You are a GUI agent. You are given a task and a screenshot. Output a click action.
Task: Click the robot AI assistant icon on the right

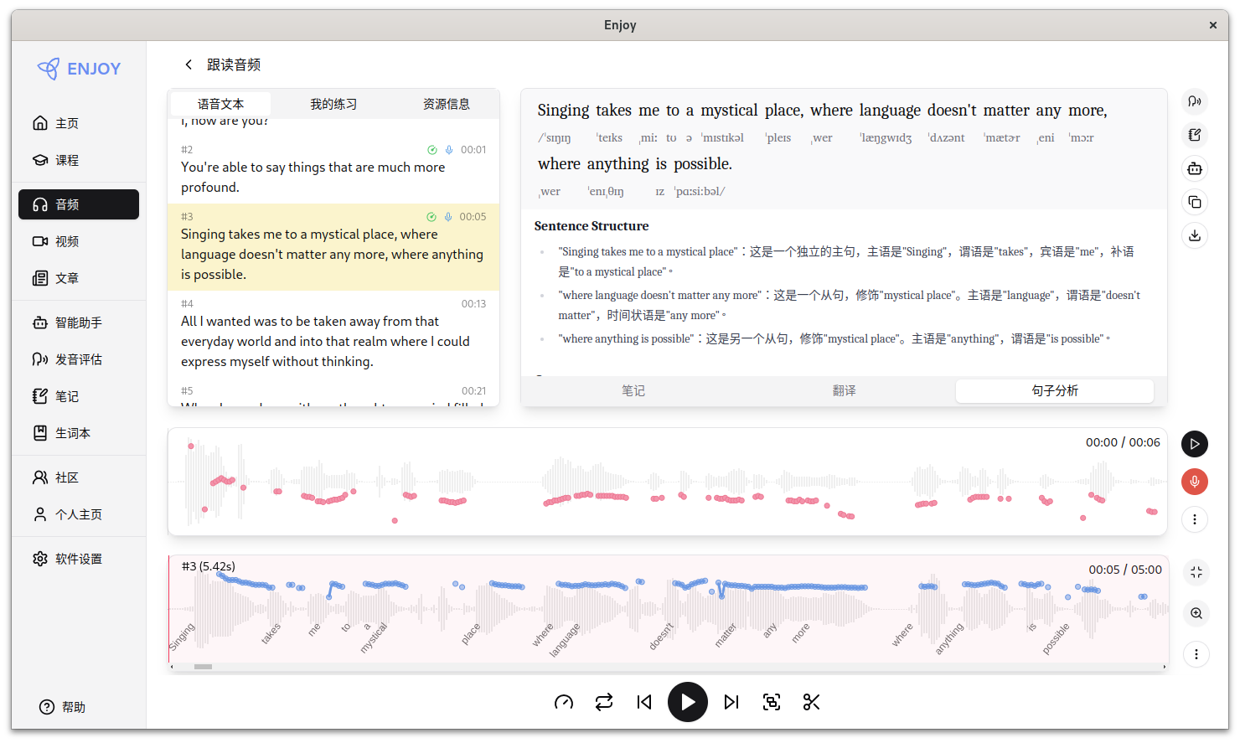1195,168
